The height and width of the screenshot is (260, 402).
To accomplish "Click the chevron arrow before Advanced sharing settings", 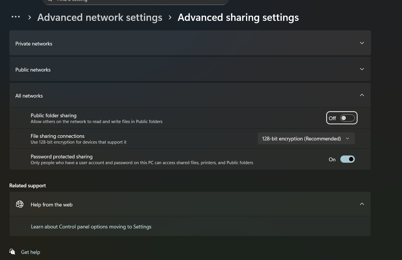I will 170,17.
